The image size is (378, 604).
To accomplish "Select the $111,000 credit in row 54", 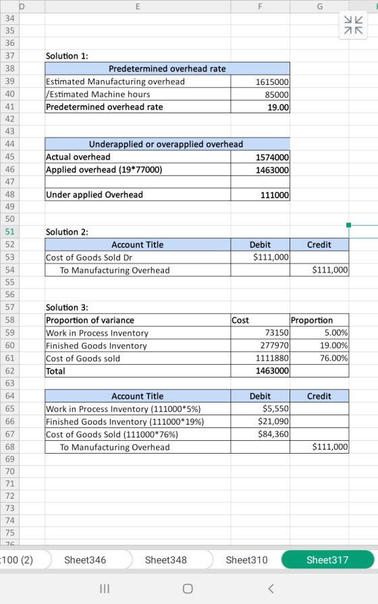I will point(319,270).
